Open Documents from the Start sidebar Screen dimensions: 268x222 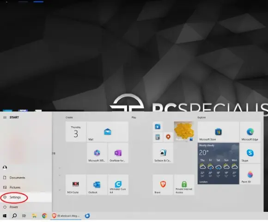tap(26, 178)
